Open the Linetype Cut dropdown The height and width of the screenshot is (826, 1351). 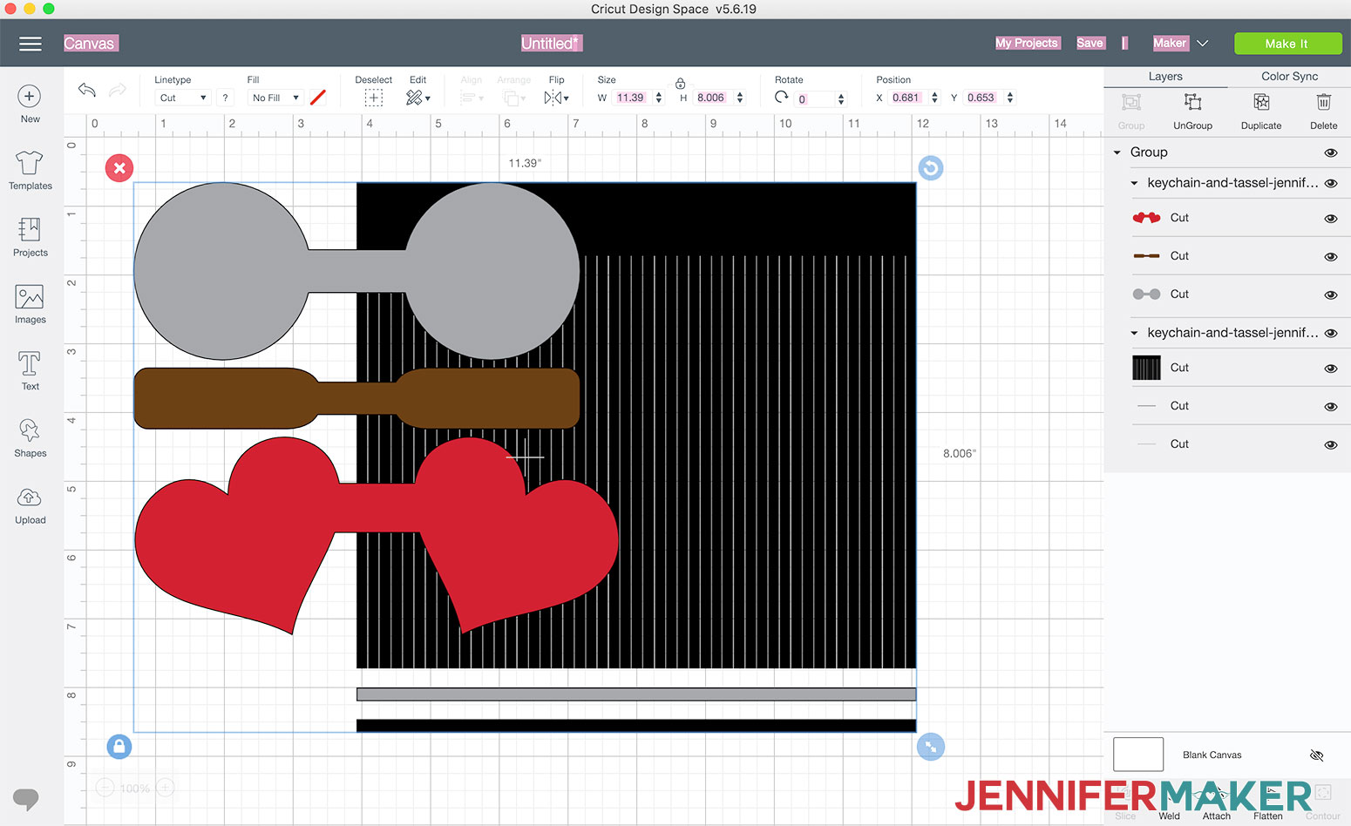click(x=183, y=98)
